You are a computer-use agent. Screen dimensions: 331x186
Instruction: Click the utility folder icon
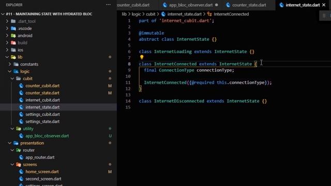click(19, 129)
